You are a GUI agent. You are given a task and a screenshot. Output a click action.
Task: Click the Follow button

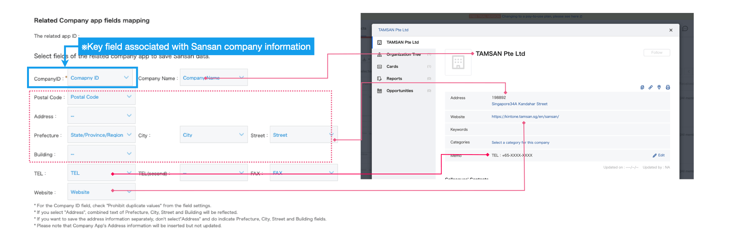click(657, 53)
